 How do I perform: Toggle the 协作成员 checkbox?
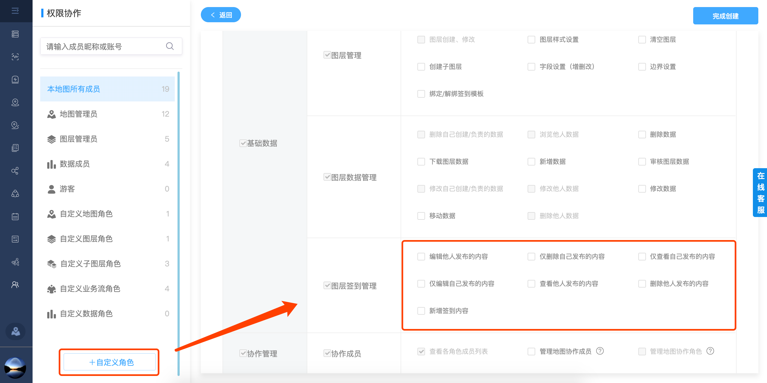coord(327,353)
